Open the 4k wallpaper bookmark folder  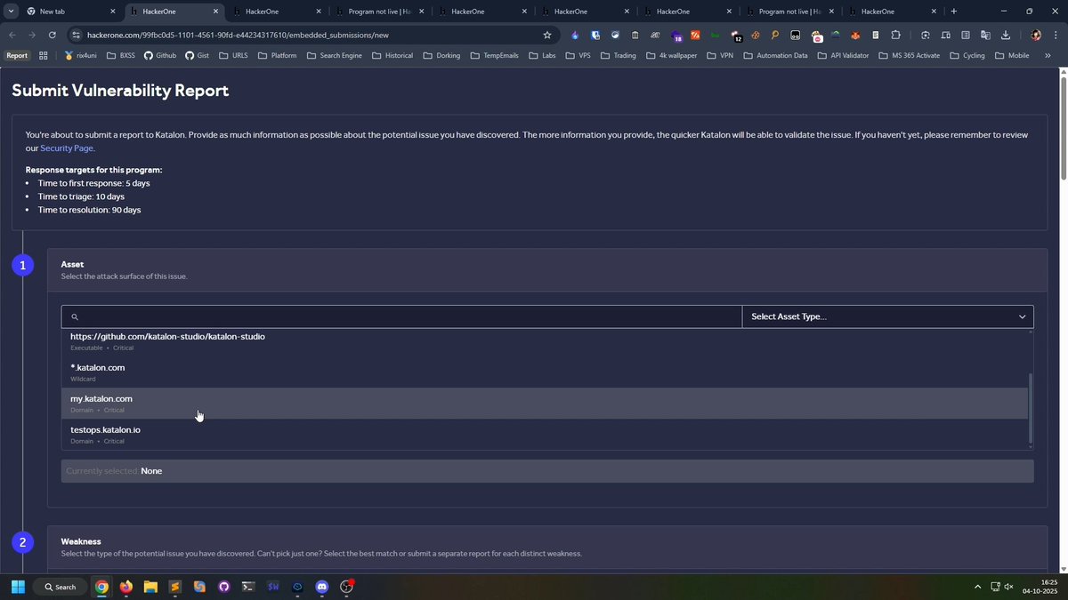[671, 55]
